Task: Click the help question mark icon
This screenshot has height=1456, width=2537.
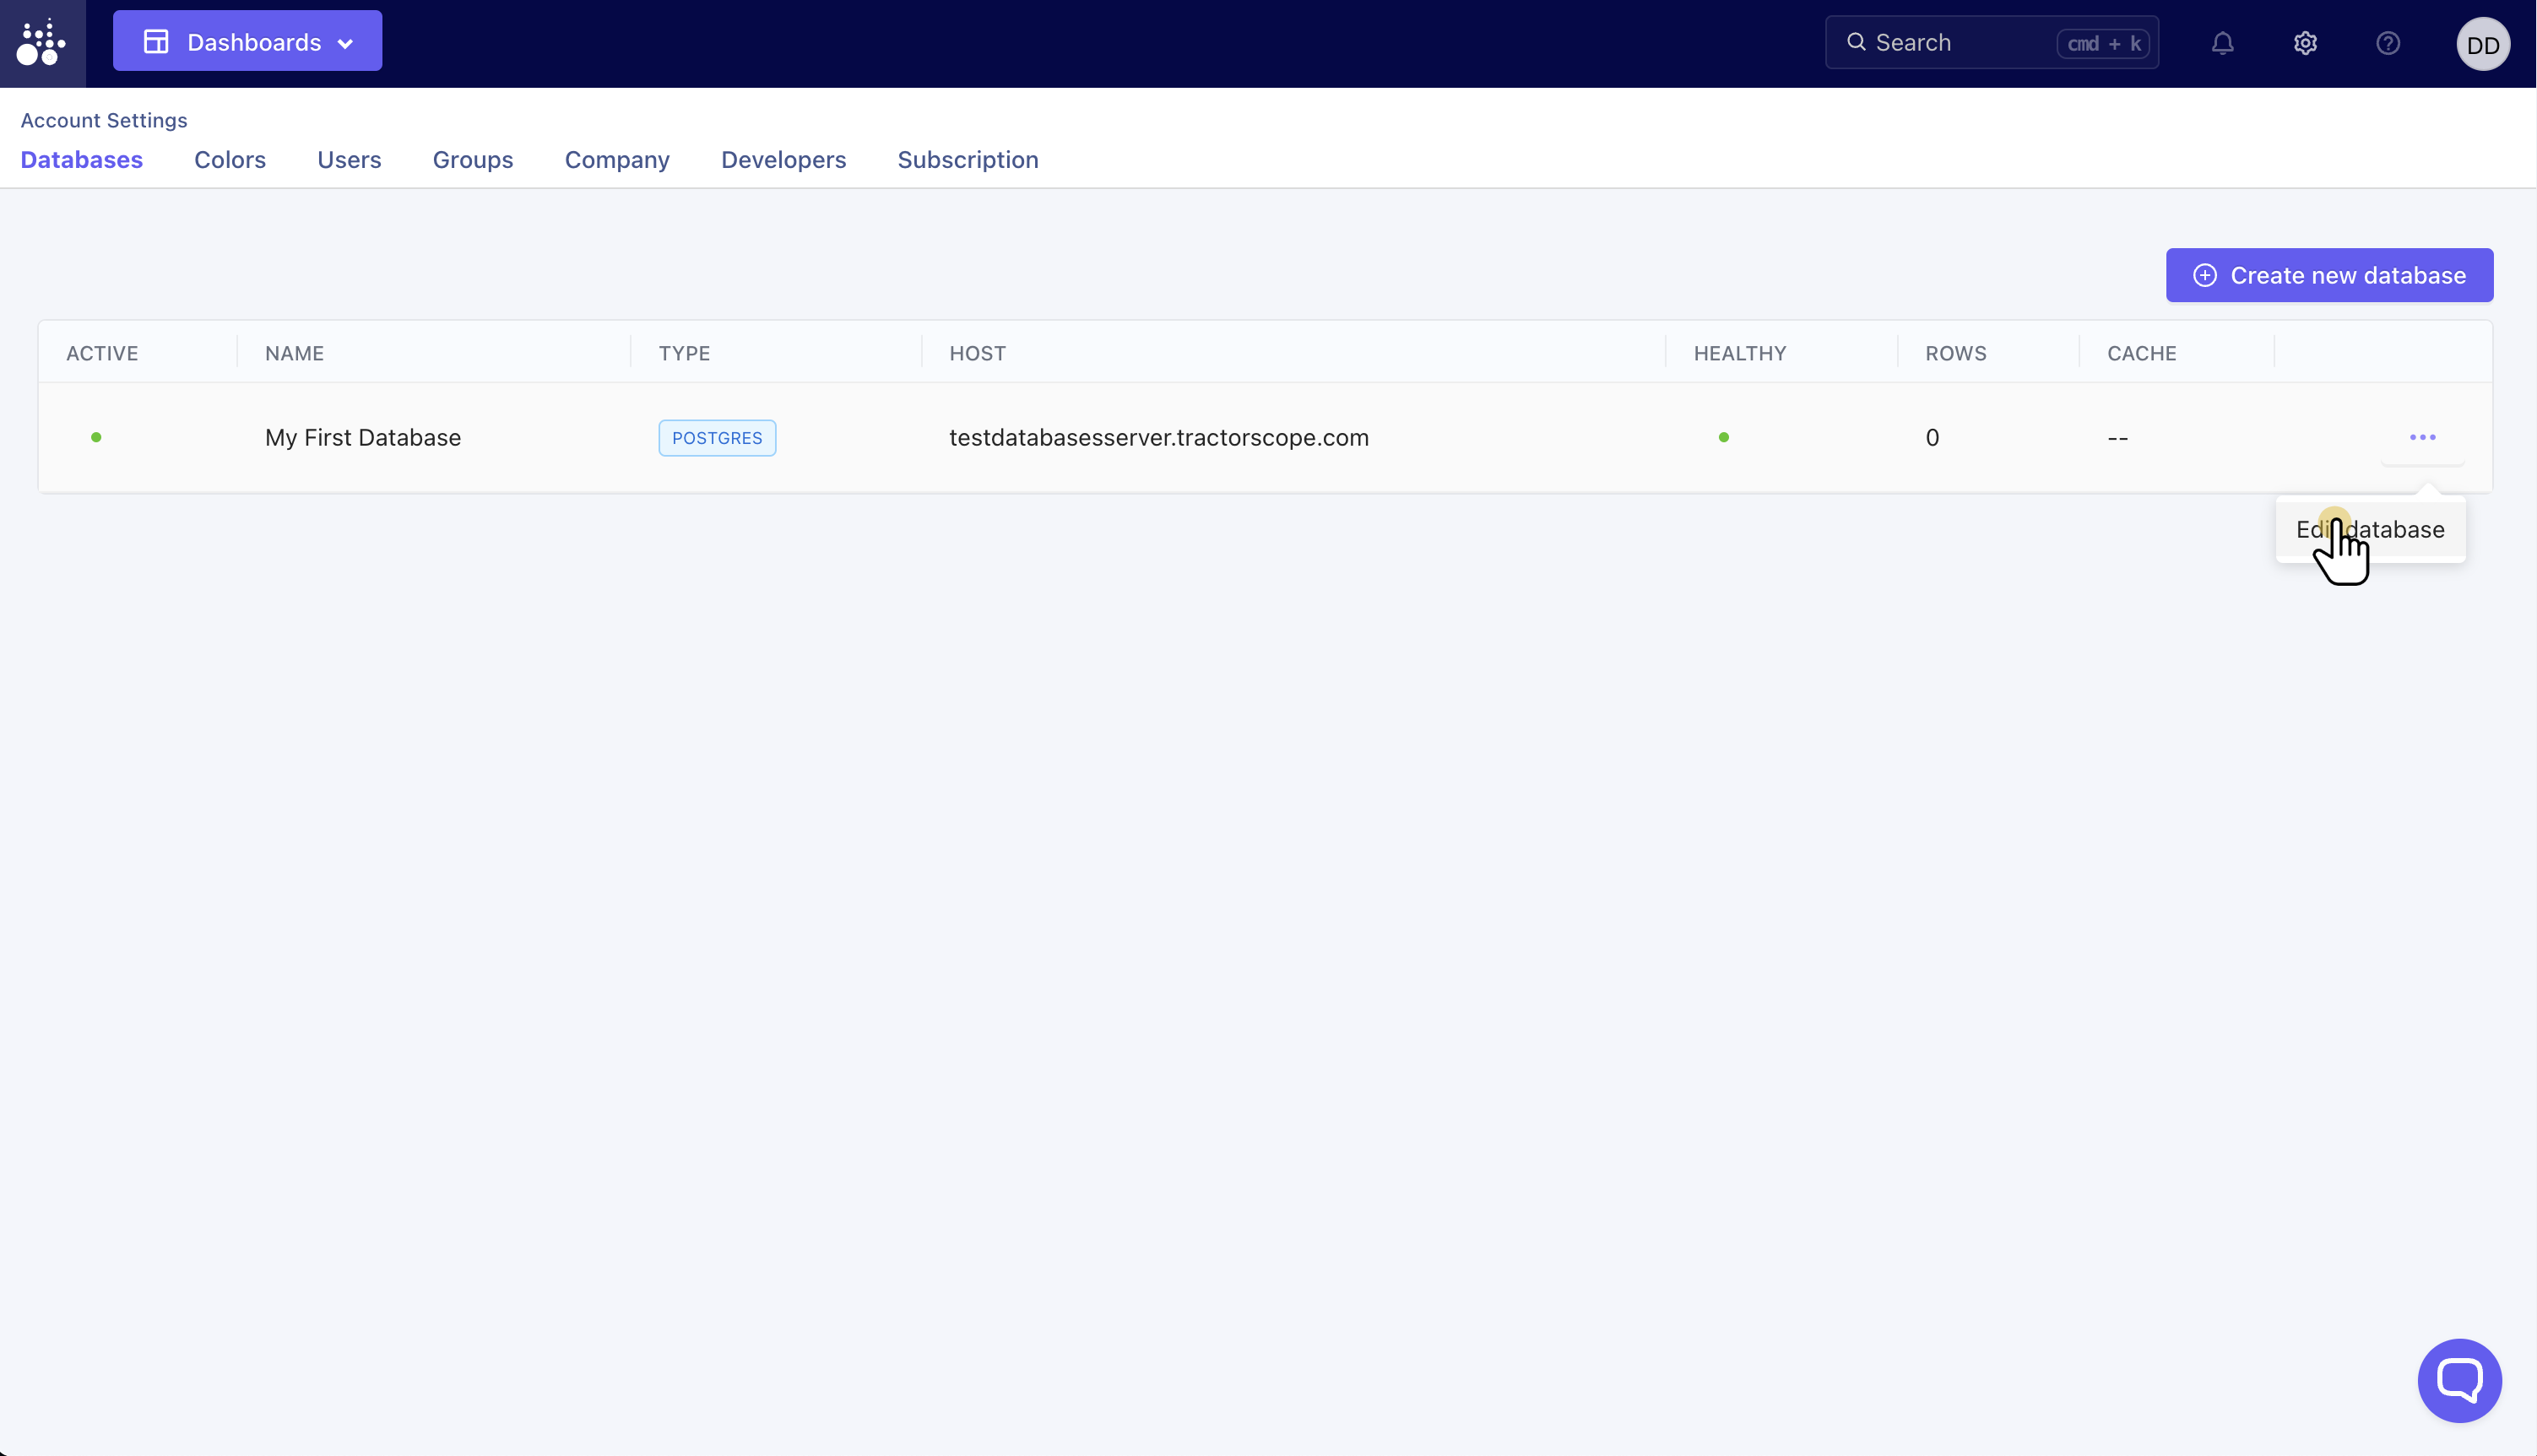Action: 2388,43
